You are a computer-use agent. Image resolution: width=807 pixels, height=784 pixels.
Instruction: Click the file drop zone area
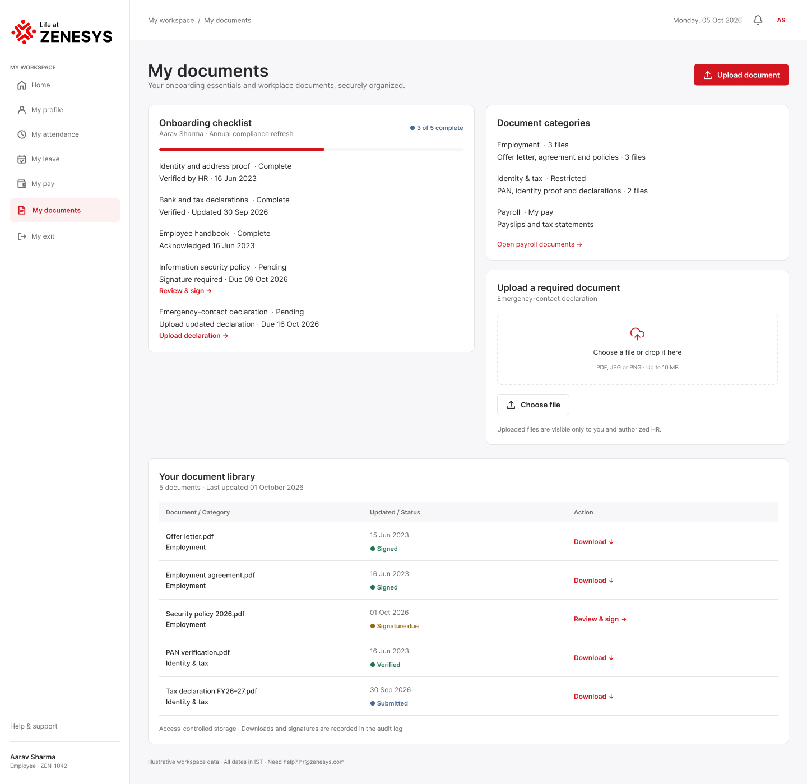coord(637,349)
